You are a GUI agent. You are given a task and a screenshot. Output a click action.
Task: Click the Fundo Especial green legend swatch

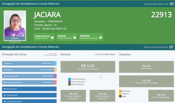tap(69, 84)
